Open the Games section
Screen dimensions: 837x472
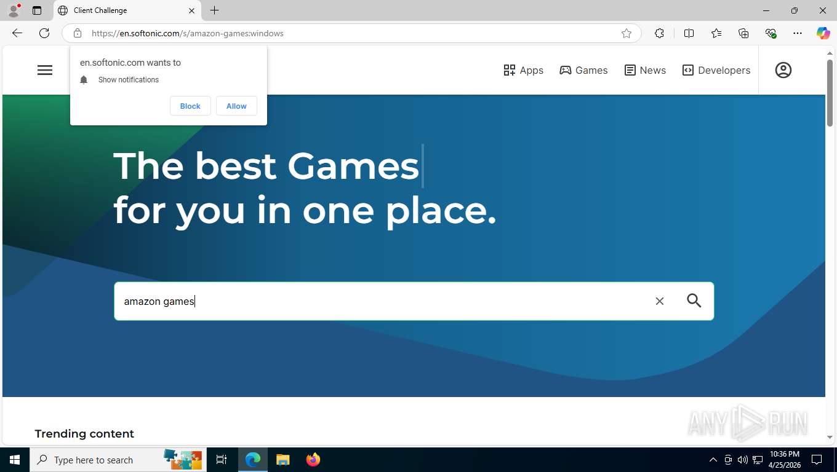(x=583, y=70)
